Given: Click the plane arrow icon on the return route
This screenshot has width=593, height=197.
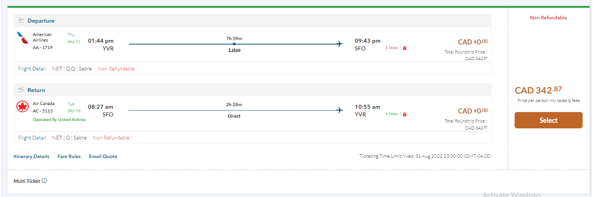Looking at the screenshot, I should pyautogui.click(x=339, y=110).
